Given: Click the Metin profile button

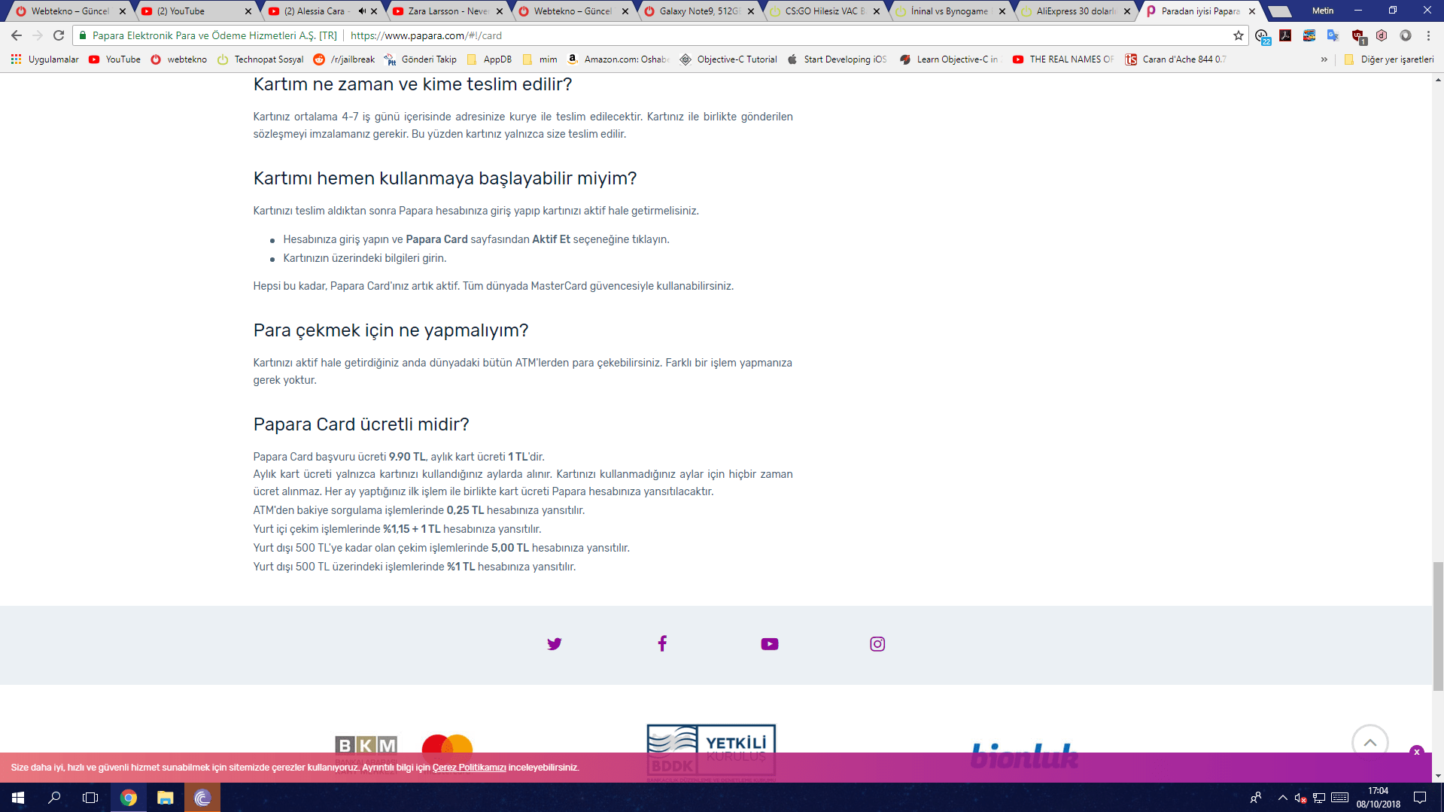Looking at the screenshot, I should [x=1323, y=11].
